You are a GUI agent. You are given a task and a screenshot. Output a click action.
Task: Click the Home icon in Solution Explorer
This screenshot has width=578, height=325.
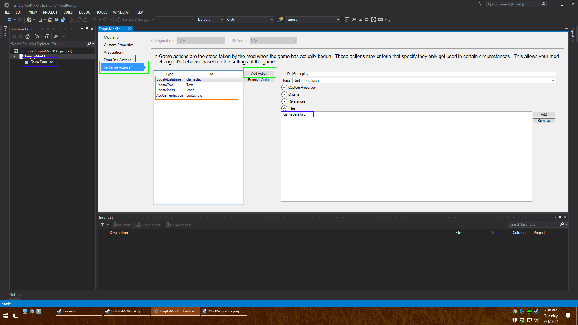click(27, 36)
